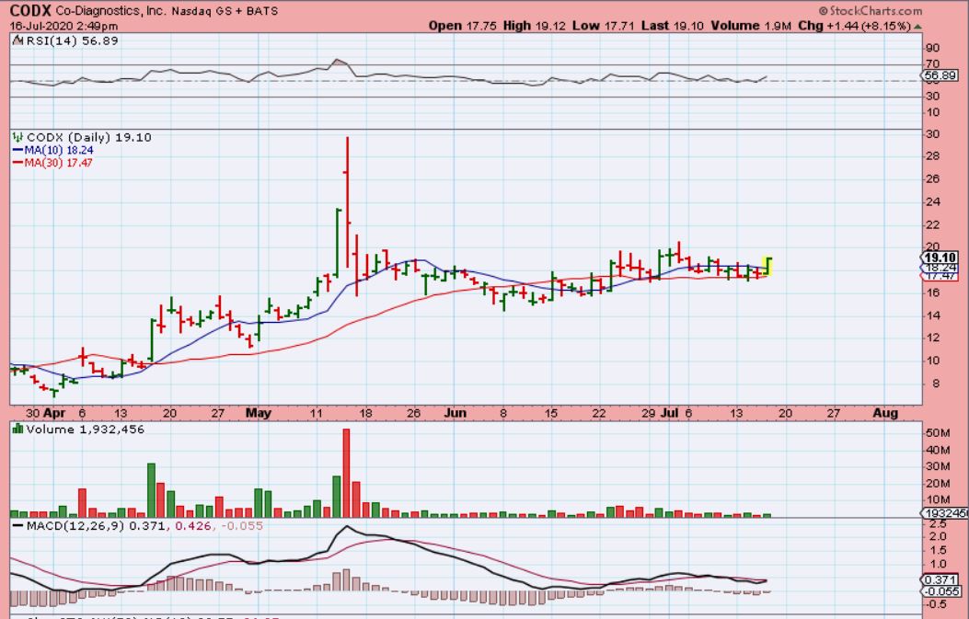This screenshot has height=619, width=969.
Task: Click the tallest red volume bar in May
Action: [x=346, y=473]
